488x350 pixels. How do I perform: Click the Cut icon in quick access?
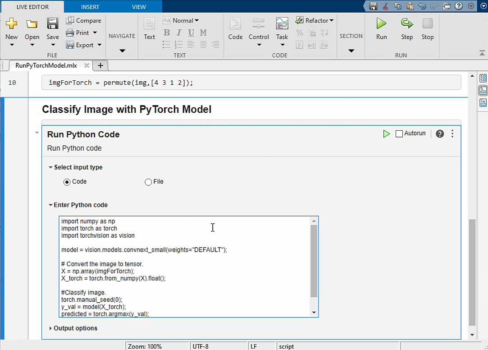[x=385, y=6]
